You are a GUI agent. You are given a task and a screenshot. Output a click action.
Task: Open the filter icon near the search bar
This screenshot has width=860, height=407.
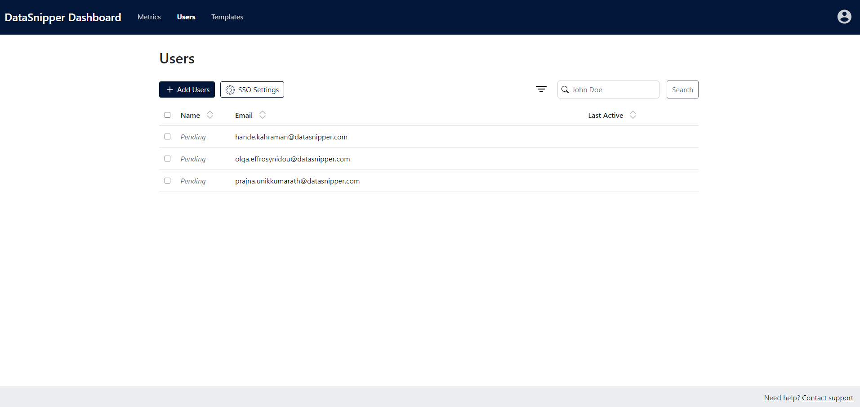pos(541,89)
